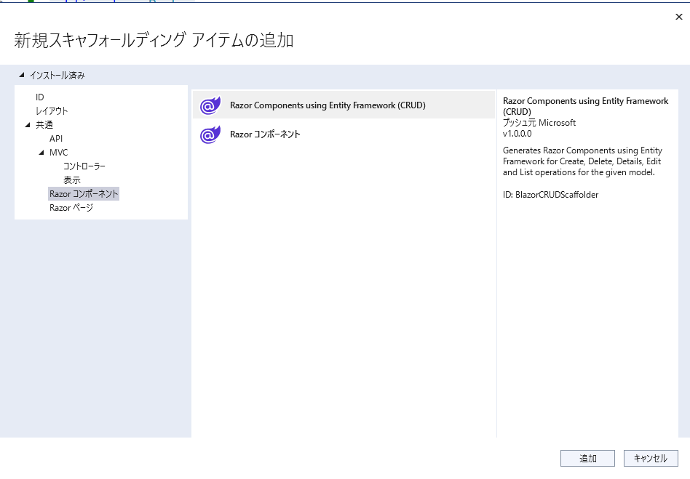Viewport: 690px width, 479px height.
Task: Select the MVC category
Action: click(58, 153)
